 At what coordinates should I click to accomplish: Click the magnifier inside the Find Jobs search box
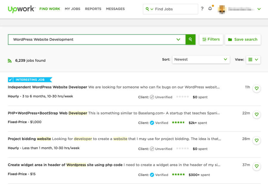click(x=148, y=9)
